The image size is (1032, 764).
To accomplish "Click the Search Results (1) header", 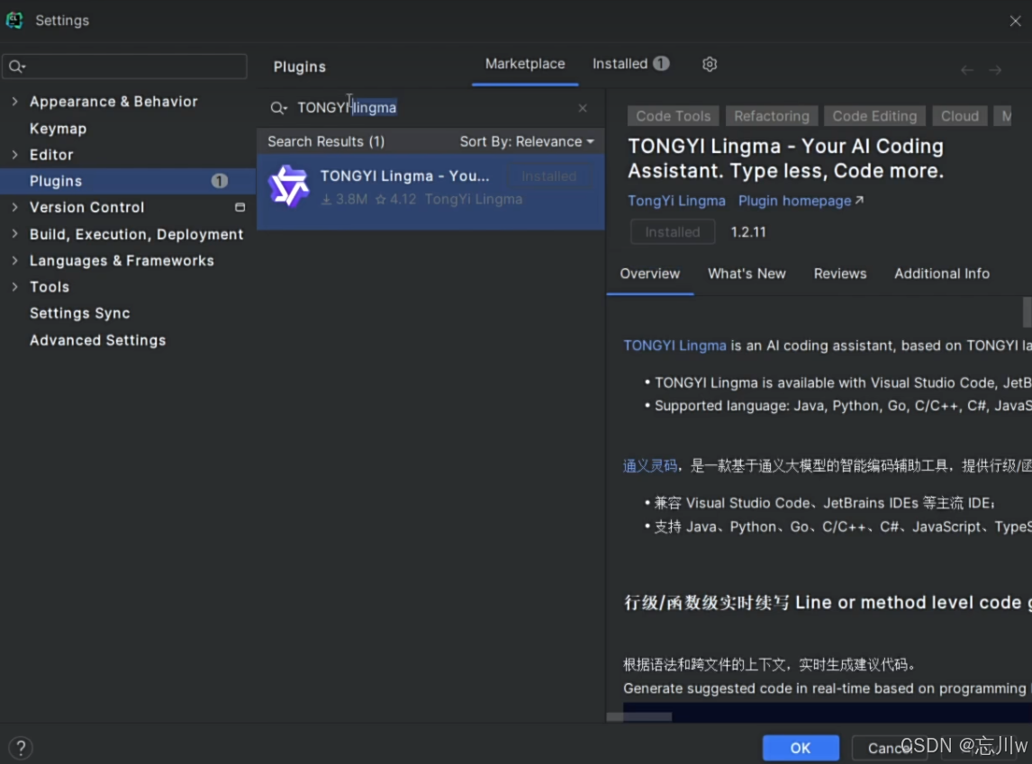I will pos(326,141).
